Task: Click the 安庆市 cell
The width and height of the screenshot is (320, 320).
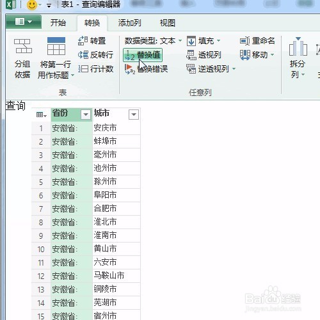Action: point(116,128)
